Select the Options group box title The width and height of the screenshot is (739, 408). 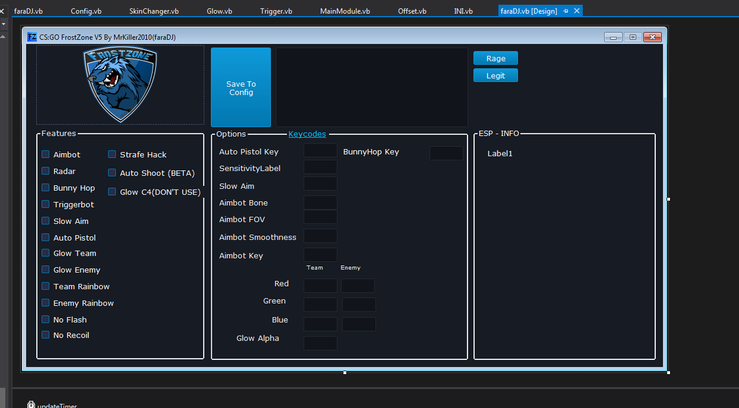click(231, 134)
